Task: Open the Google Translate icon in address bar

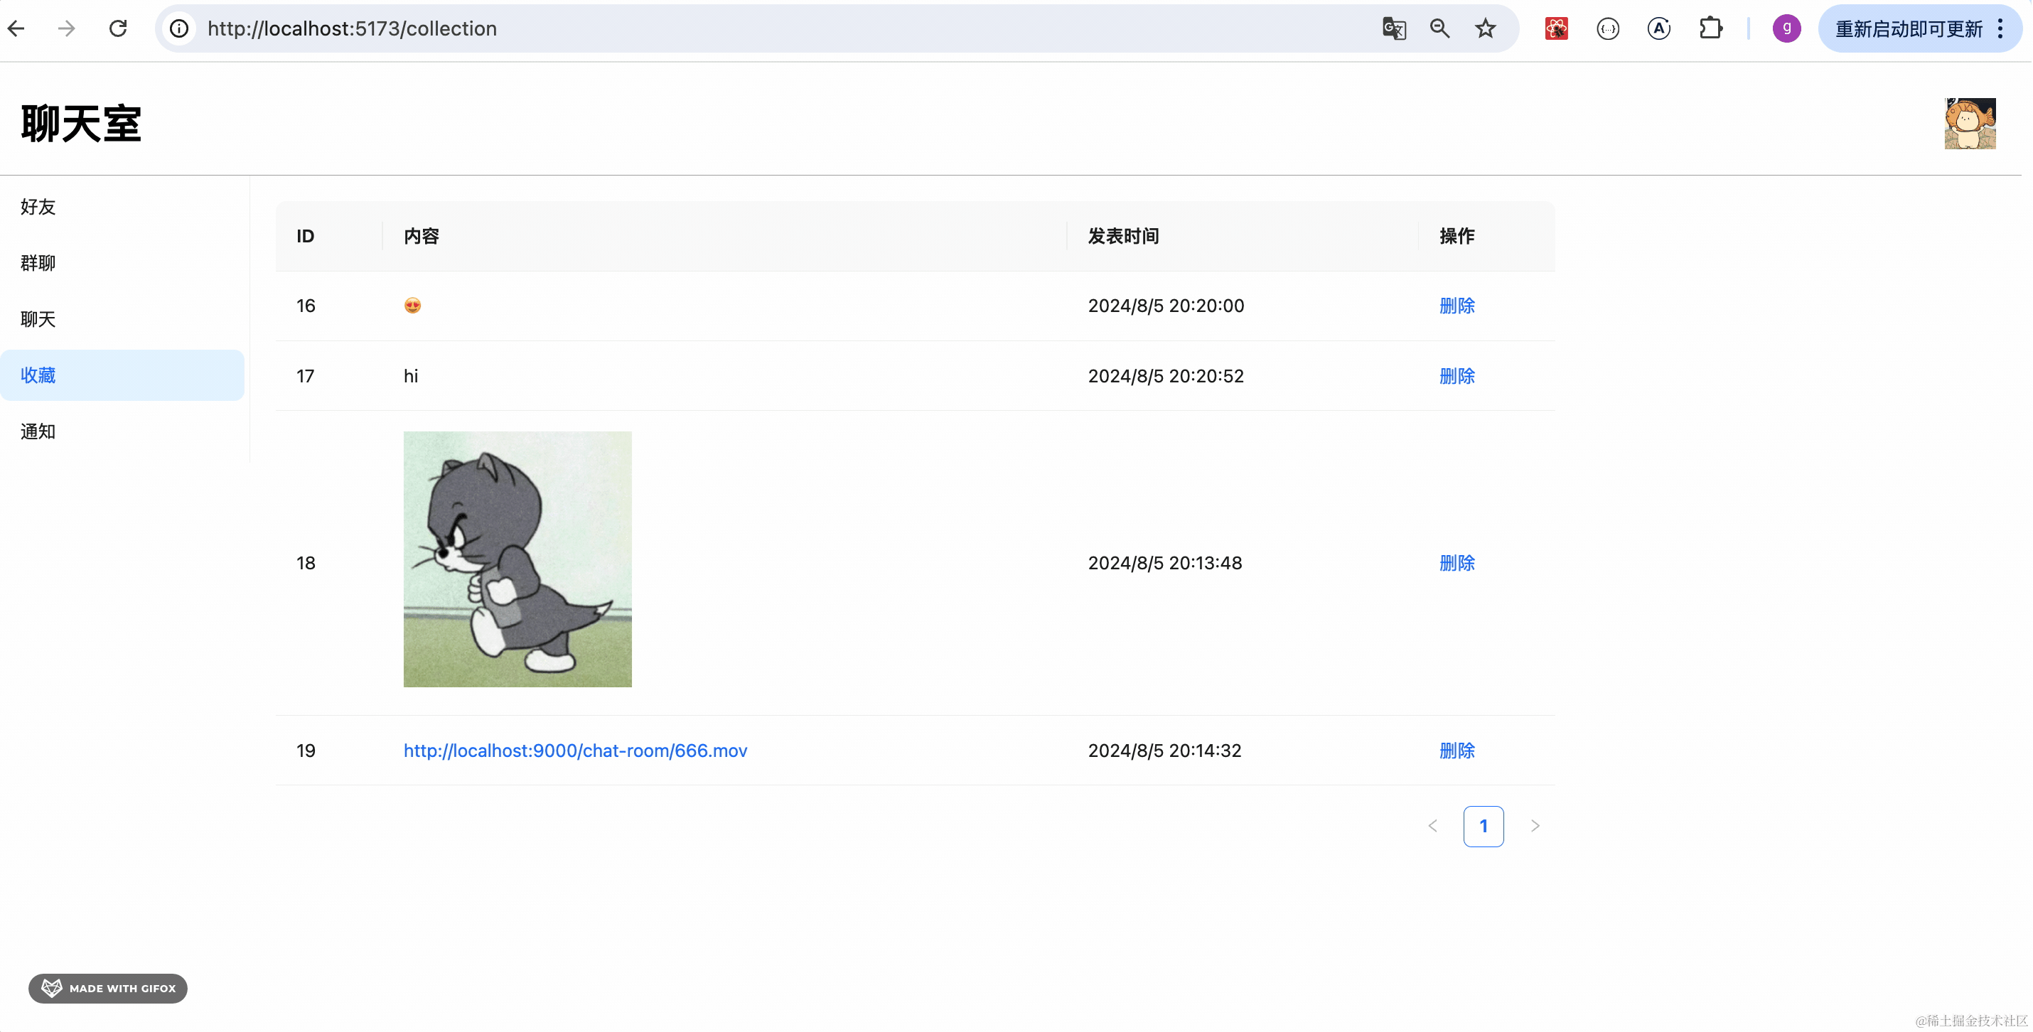Action: (x=1394, y=29)
